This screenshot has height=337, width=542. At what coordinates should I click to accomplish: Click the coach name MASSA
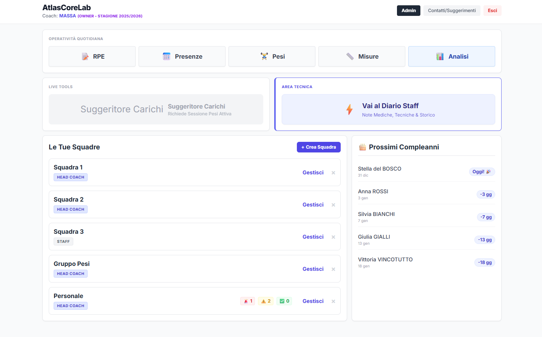(x=68, y=16)
